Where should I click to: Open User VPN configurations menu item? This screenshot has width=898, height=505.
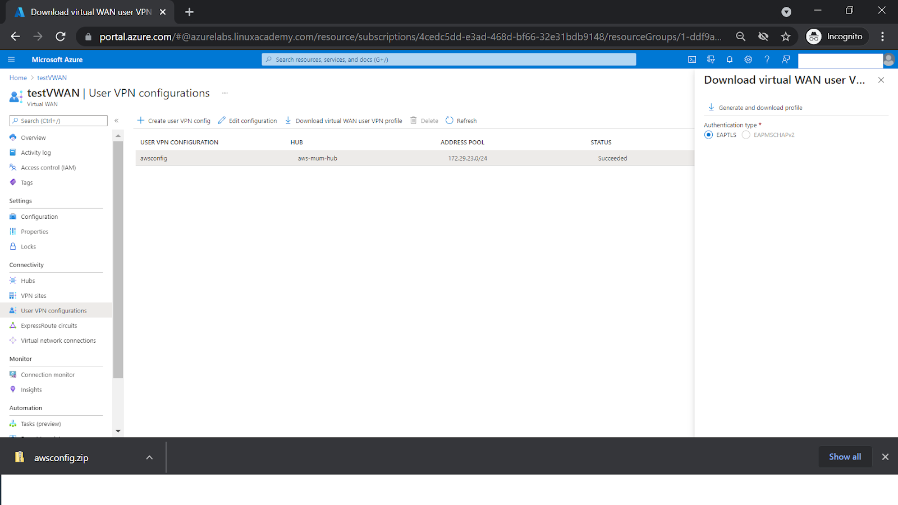[x=56, y=311]
